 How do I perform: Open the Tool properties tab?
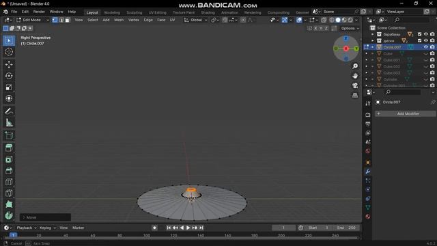click(x=368, y=103)
